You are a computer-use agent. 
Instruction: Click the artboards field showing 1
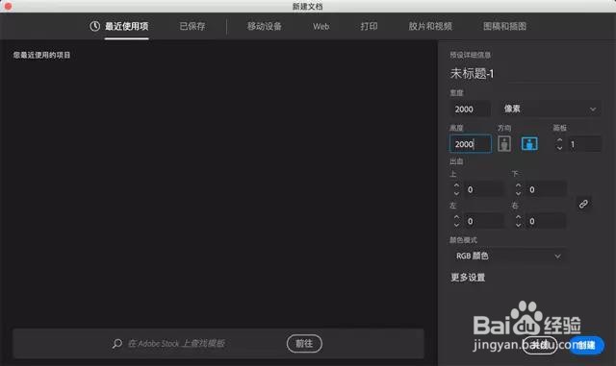tap(584, 144)
